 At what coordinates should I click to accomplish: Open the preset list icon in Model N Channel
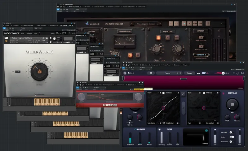[x=208, y=24]
